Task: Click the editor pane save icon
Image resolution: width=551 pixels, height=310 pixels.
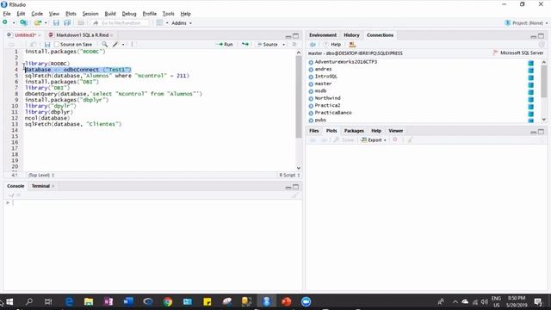Action: (x=47, y=44)
